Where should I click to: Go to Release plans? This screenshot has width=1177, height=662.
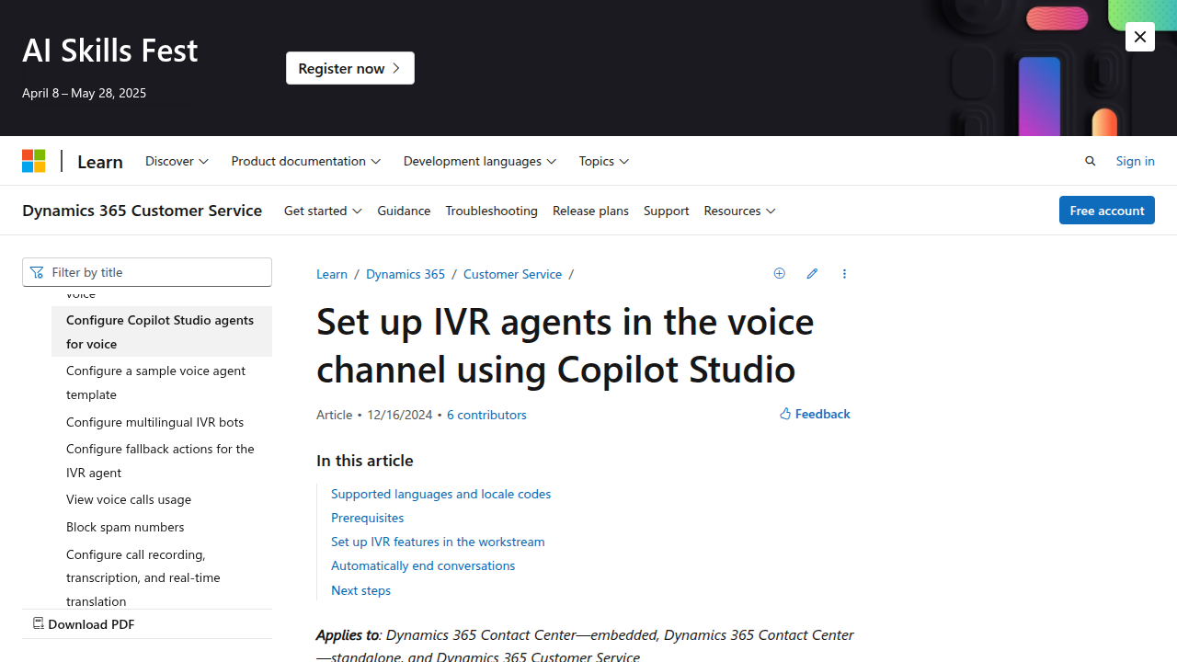[590, 211]
